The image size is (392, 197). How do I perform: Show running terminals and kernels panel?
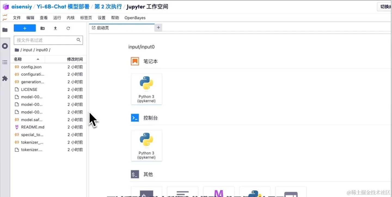click(x=5, y=46)
